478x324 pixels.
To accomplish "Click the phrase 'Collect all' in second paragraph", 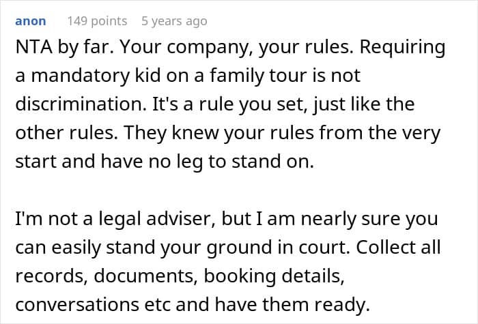I will tap(398, 247).
